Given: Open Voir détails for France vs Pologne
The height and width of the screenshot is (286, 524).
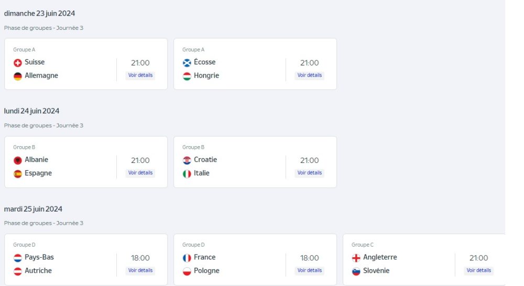Looking at the screenshot, I should pyautogui.click(x=310, y=270).
